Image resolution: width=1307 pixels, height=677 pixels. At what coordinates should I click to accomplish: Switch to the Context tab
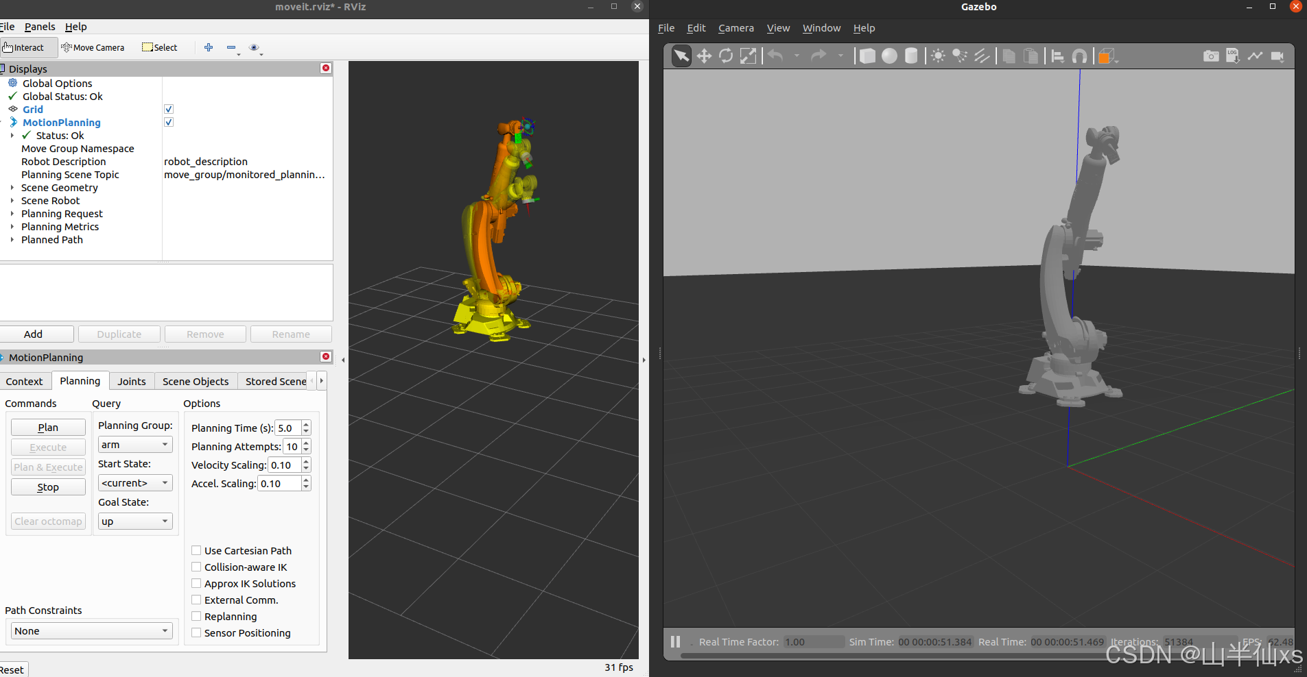(25, 382)
